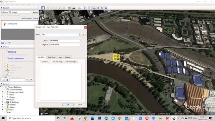215x121 pixels.
Task: Open the search History link
Action: pos(35,18)
